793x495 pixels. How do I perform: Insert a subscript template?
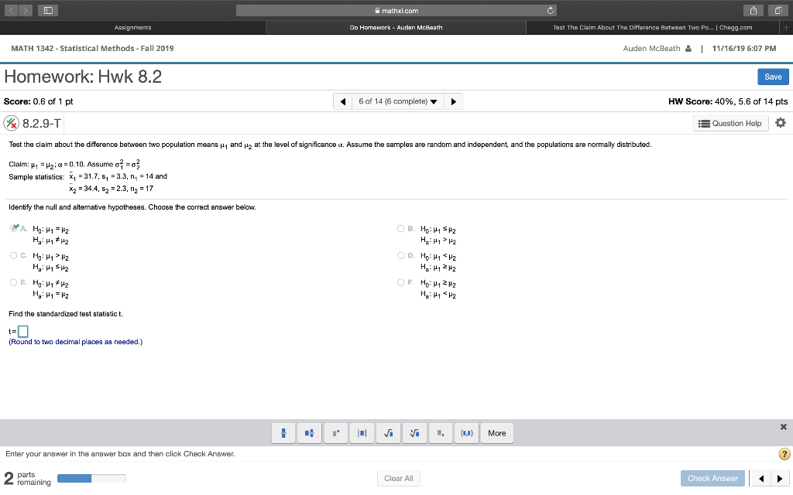point(441,433)
